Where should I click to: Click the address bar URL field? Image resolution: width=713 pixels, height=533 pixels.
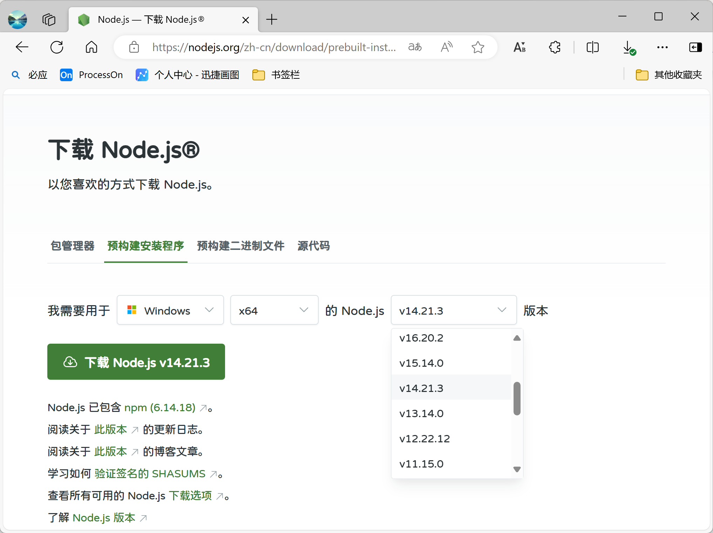click(x=273, y=47)
